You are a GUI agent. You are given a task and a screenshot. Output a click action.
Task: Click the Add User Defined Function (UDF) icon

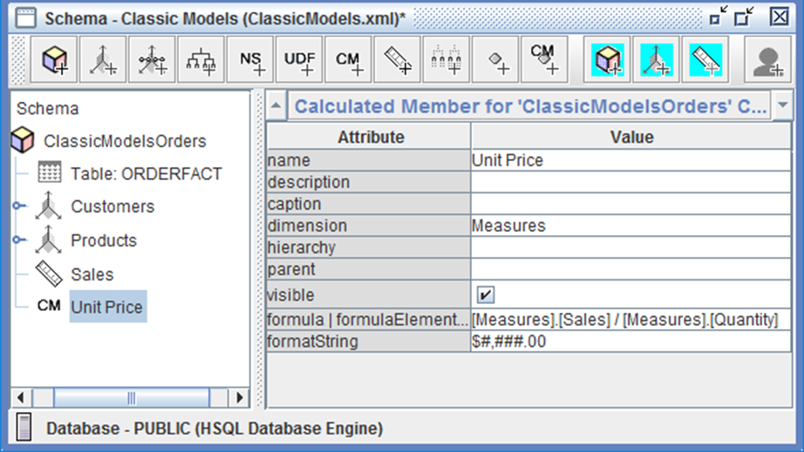[x=300, y=60]
